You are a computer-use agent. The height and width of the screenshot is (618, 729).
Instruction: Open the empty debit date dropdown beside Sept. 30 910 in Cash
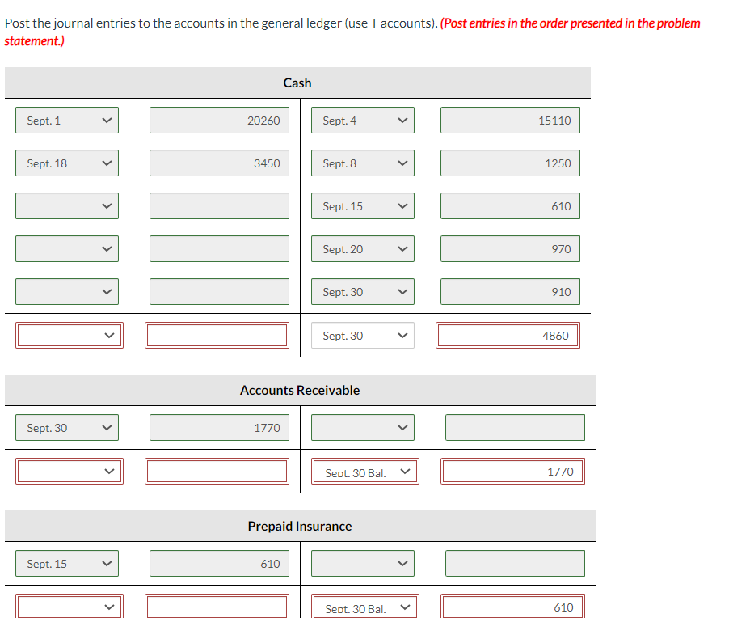tap(67, 292)
